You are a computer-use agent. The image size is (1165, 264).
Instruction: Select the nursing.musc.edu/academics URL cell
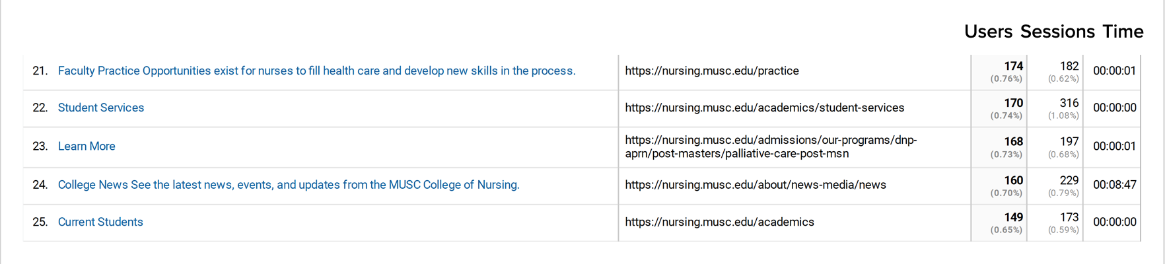tap(719, 222)
